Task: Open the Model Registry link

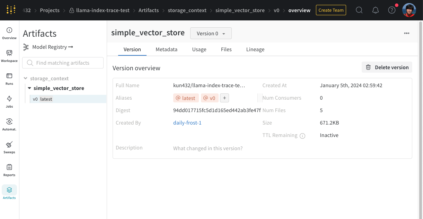Action: (53, 47)
